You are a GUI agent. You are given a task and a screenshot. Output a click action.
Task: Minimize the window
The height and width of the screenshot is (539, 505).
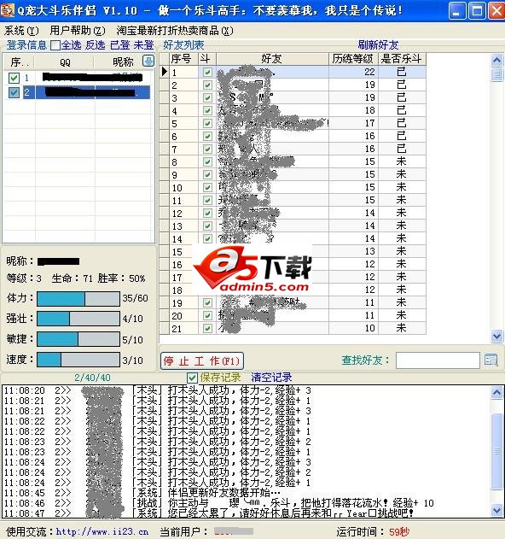tap(457, 10)
